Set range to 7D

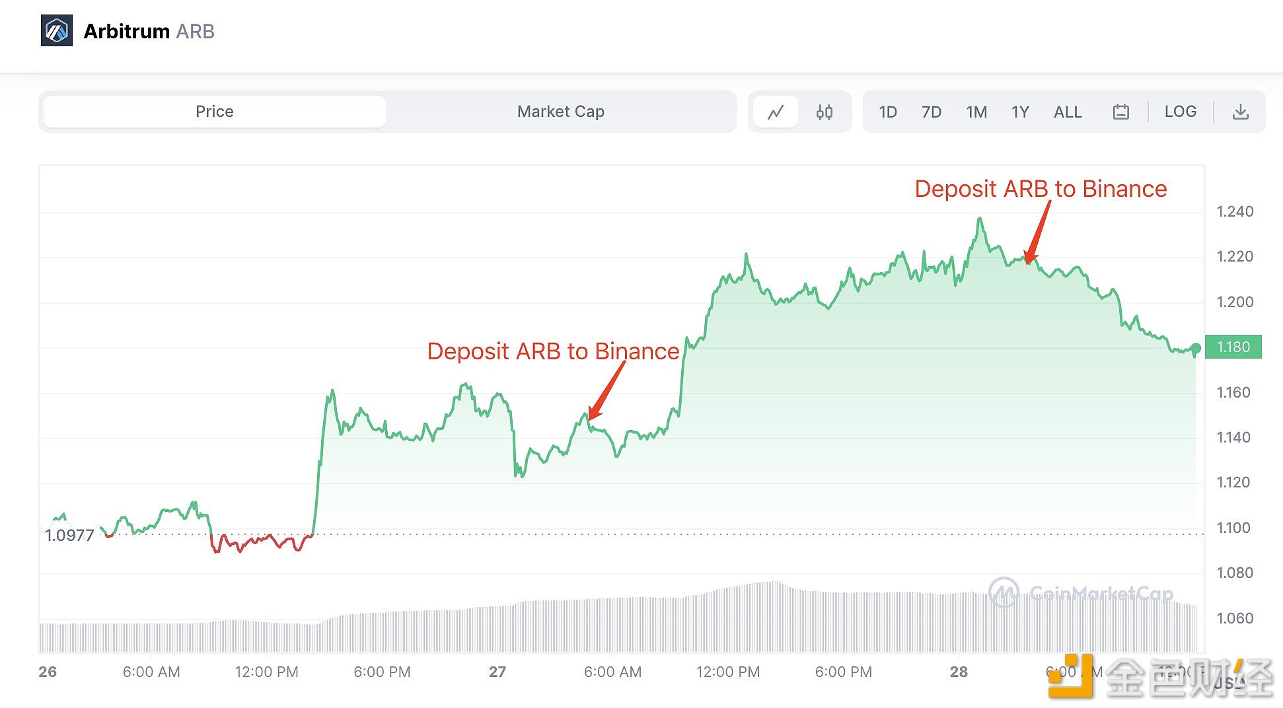pyautogui.click(x=932, y=112)
